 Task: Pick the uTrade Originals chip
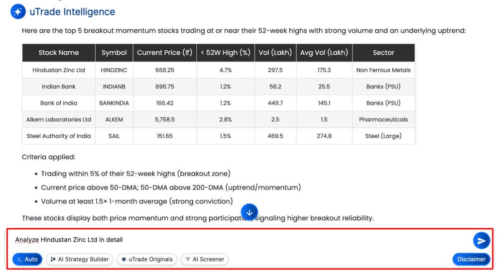tap(147, 259)
